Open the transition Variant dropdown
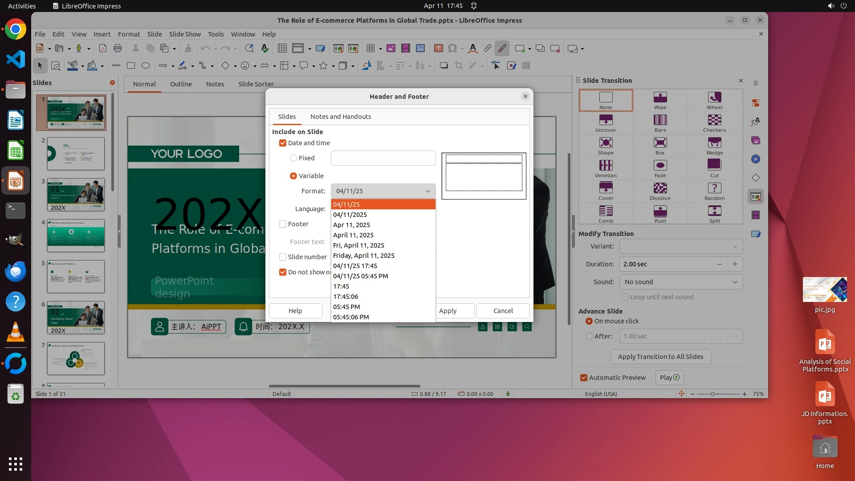Screen dimensions: 855x481 [681, 246]
